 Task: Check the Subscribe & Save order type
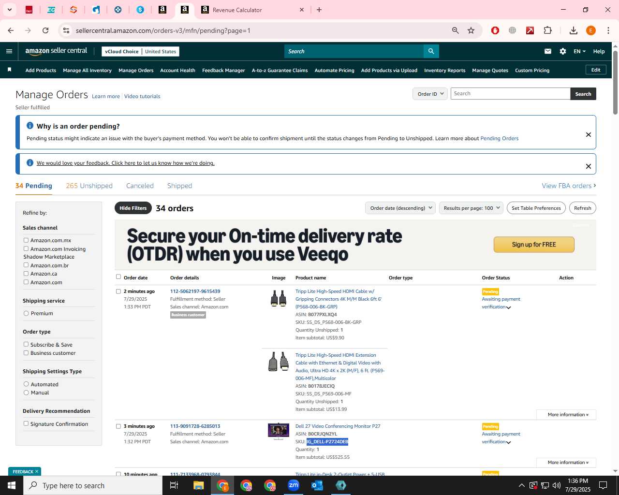26,344
